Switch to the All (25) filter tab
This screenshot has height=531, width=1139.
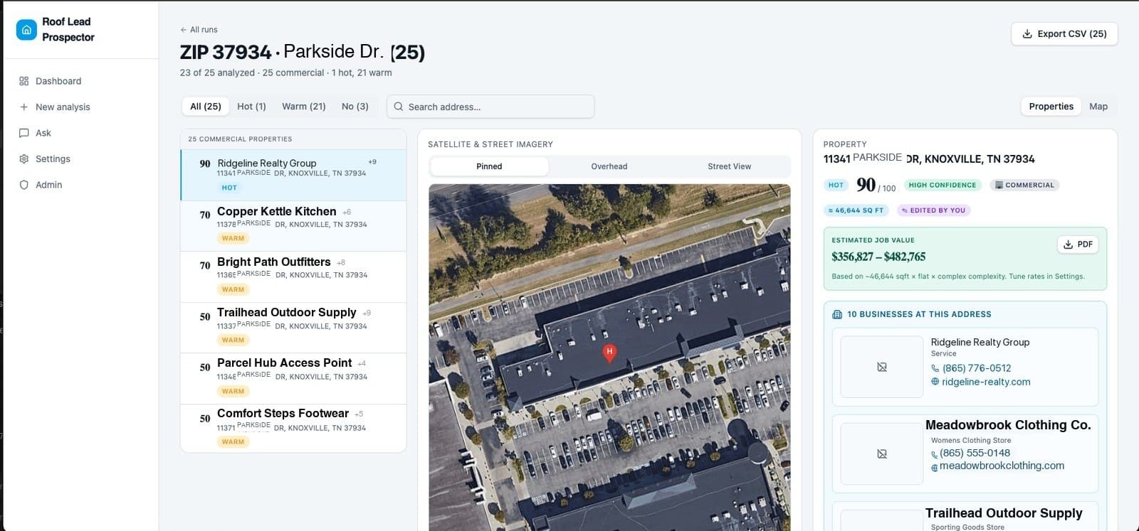(x=206, y=107)
